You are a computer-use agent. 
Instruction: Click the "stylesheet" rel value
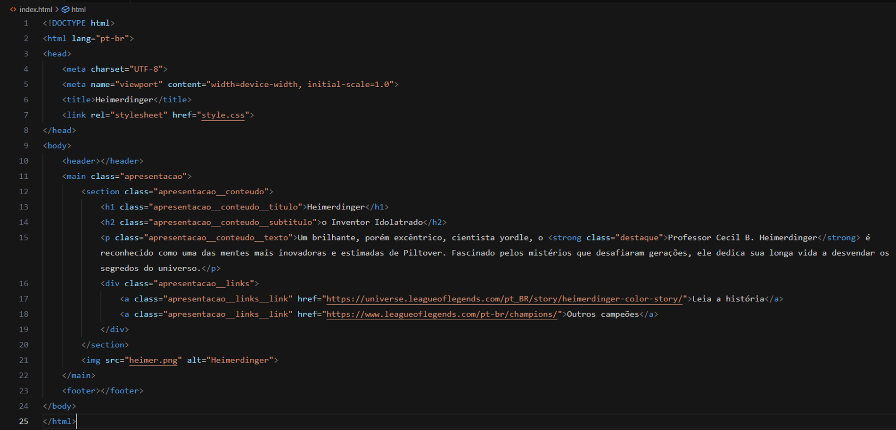139,115
